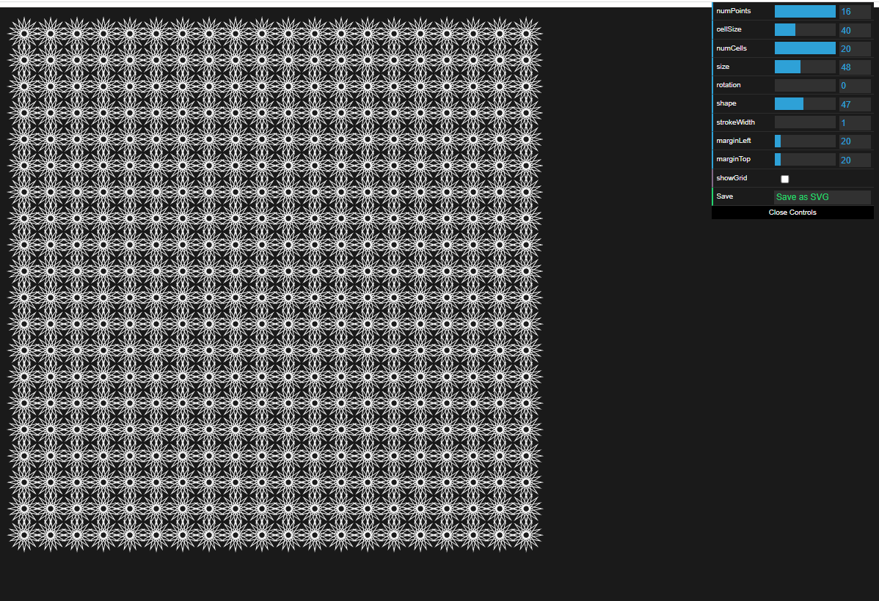Click the Save as SVG button
Screen dimensions: 879x601
(822, 196)
